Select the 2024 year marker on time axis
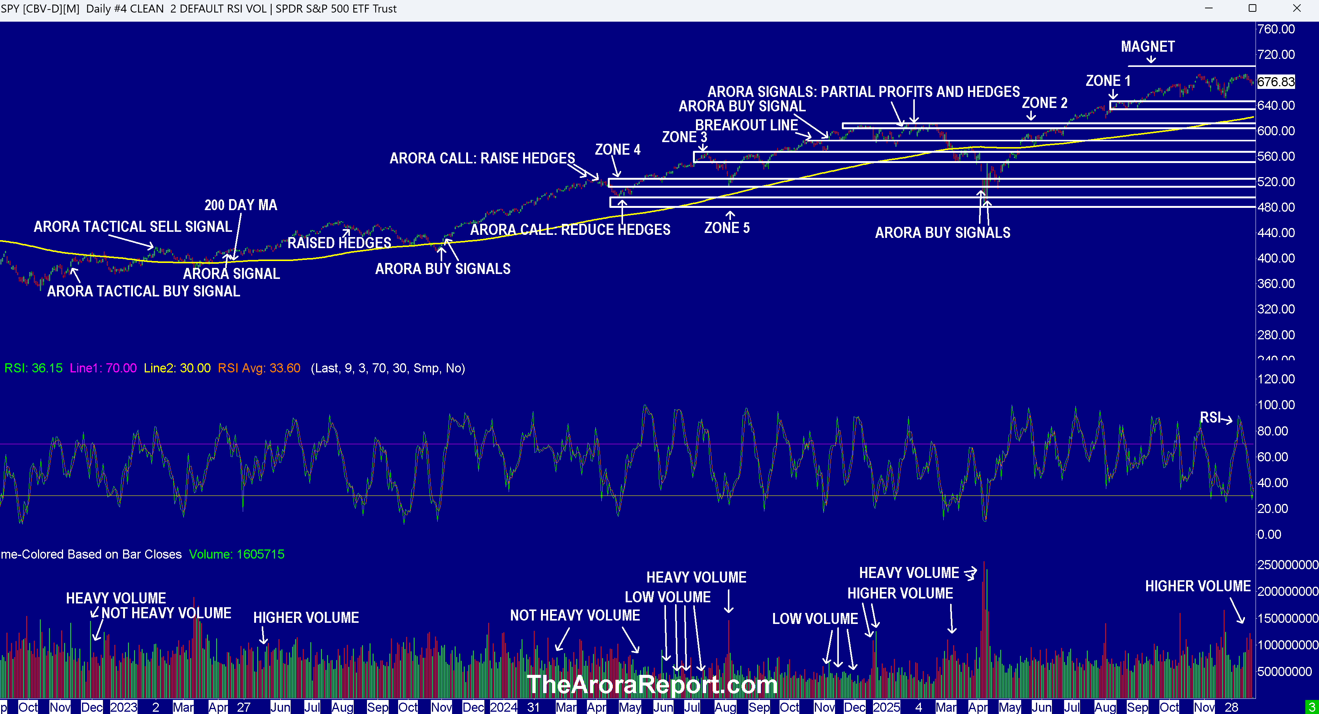Screen dimensions: 1319x714 pyautogui.click(x=503, y=707)
